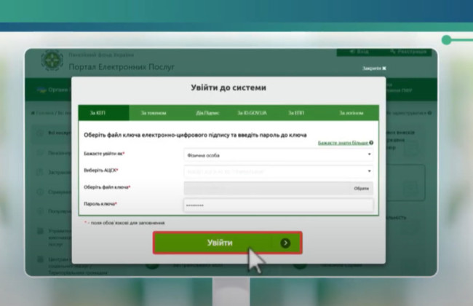This screenshot has height=306, width=473.
Task: Open the За логіном tab
Action: pos(351,113)
